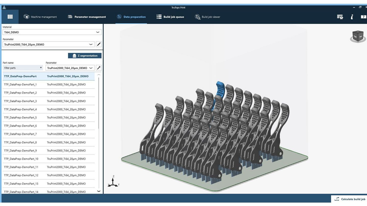This screenshot has width=367, height=206.
Task: Click the Z segmentation button
Action: coord(85,56)
